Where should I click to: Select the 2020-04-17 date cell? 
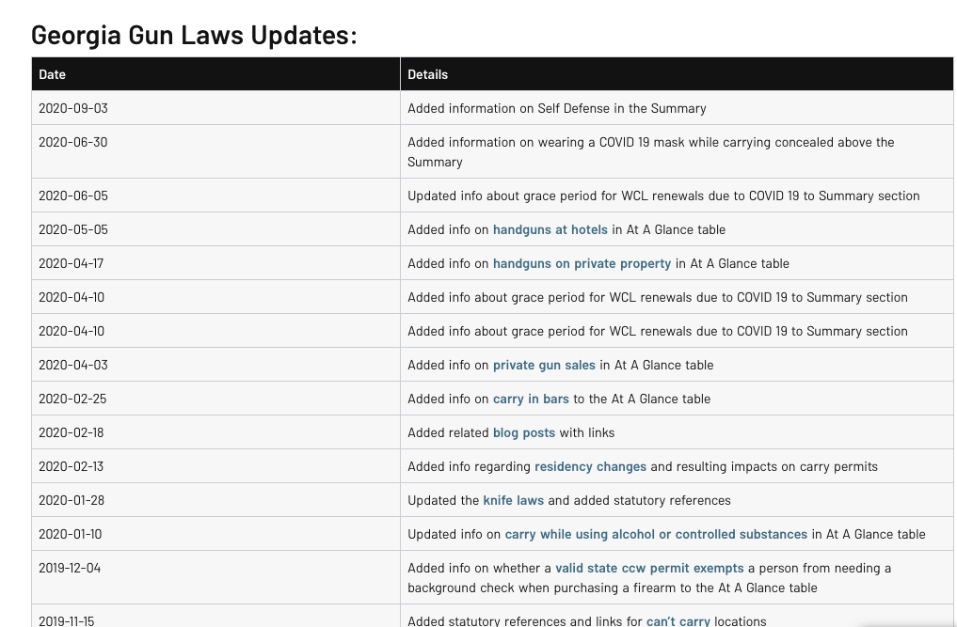(x=216, y=263)
